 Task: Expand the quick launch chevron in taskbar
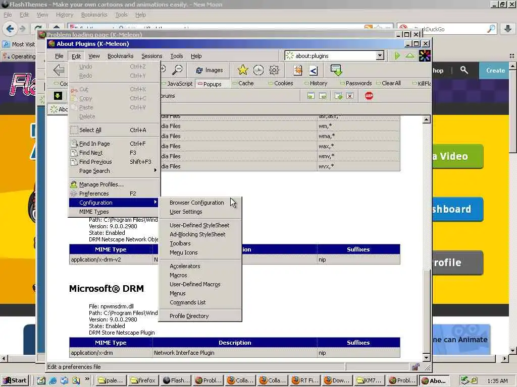point(87,379)
